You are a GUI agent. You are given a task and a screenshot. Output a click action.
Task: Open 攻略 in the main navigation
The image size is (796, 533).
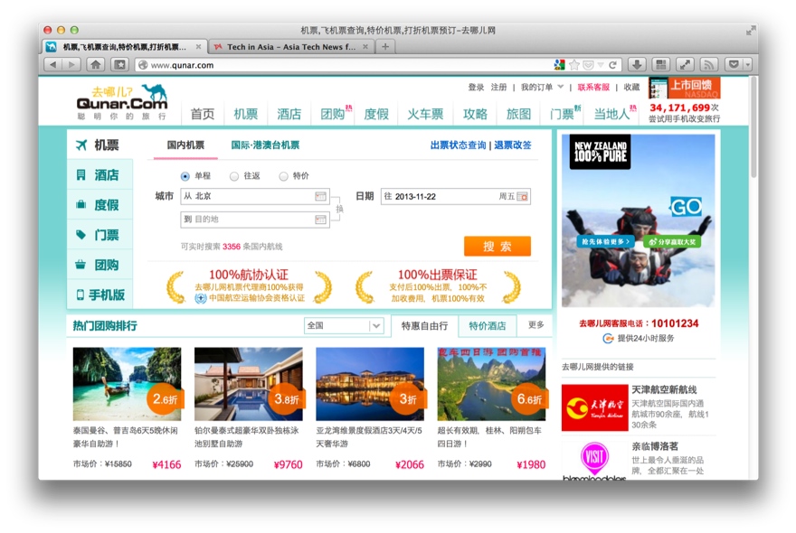point(475,114)
